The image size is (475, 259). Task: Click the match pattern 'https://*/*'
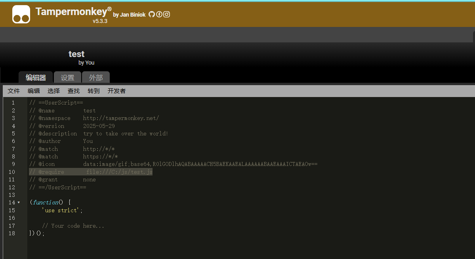100,156
